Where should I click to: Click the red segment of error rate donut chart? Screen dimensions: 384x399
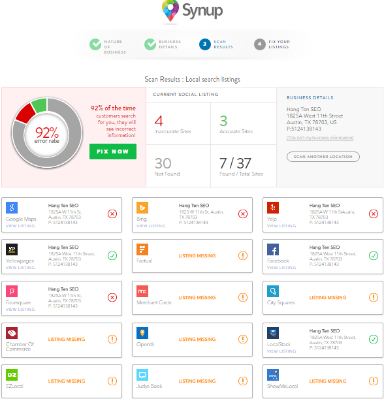(x=25, y=112)
